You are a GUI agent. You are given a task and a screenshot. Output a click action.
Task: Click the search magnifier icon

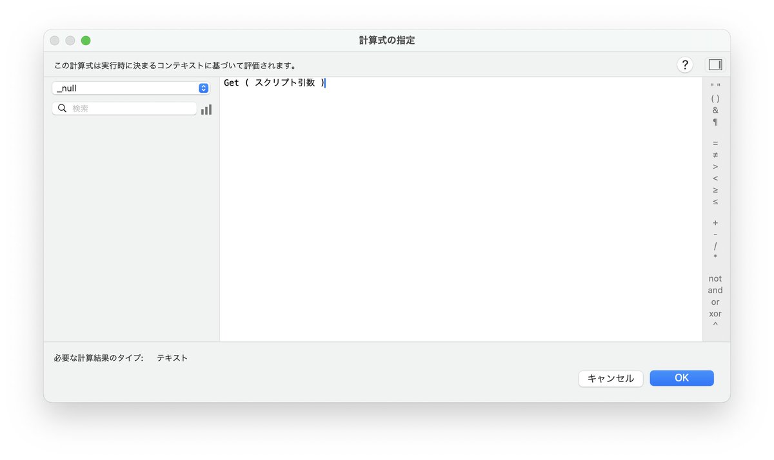coord(63,108)
